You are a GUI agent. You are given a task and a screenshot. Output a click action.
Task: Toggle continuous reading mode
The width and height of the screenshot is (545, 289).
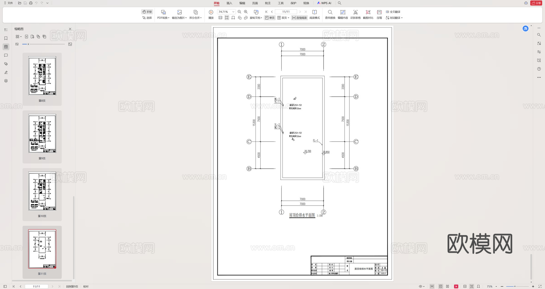click(x=299, y=18)
